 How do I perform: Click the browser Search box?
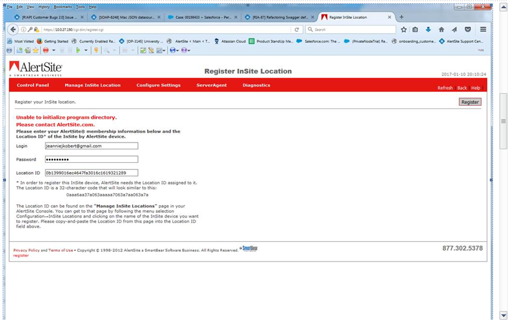351,29
